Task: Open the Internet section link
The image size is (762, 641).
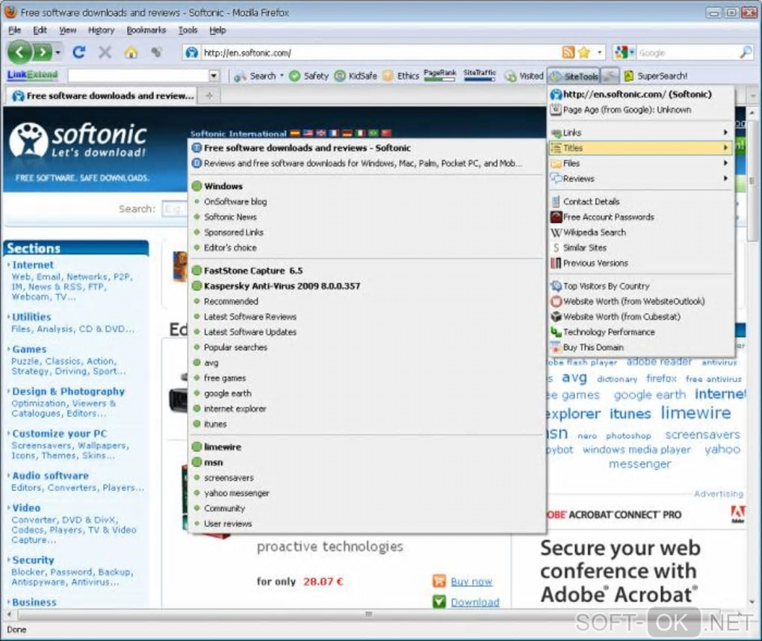Action: [x=33, y=265]
